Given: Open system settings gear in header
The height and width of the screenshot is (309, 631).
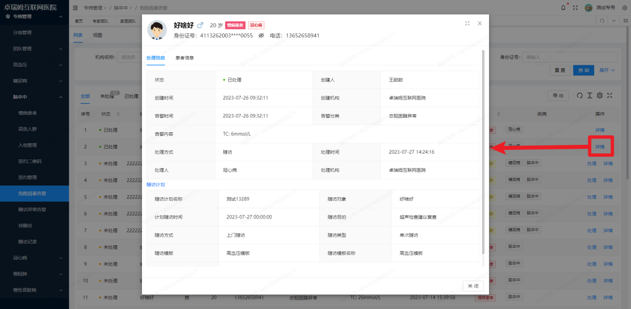Looking at the screenshot, I should click(x=625, y=7).
